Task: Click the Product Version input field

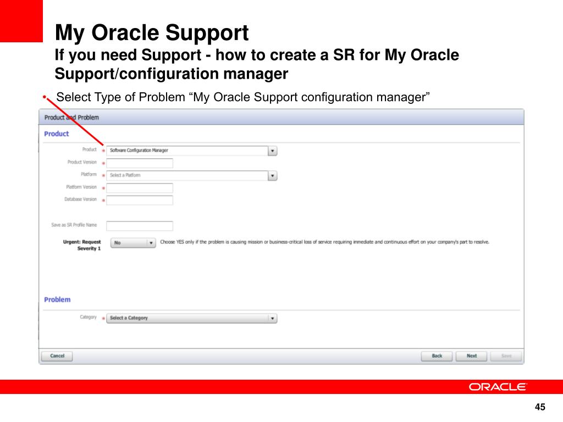Action: pos(140,163)
